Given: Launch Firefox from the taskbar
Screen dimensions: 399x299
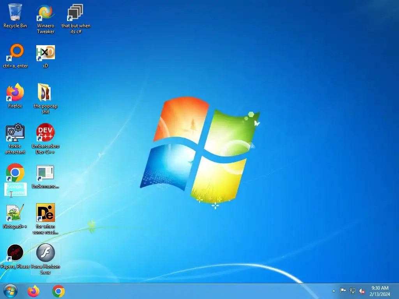Looking at the screenshot, I should (34, 291).
